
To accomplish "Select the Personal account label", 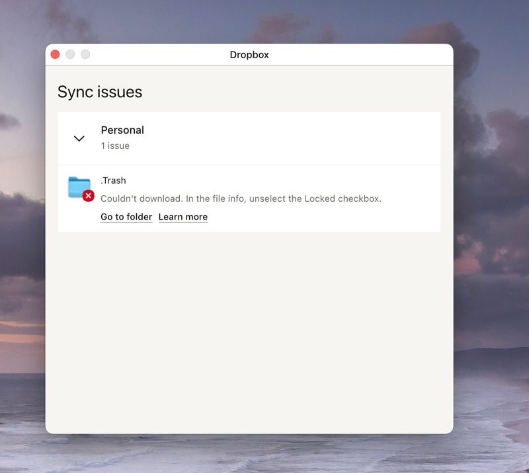I will tap(122, 130).
